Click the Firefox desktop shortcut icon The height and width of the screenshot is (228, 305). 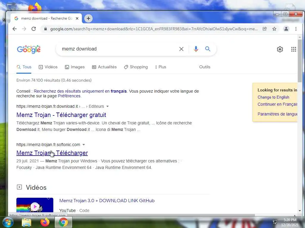[35, 7]
